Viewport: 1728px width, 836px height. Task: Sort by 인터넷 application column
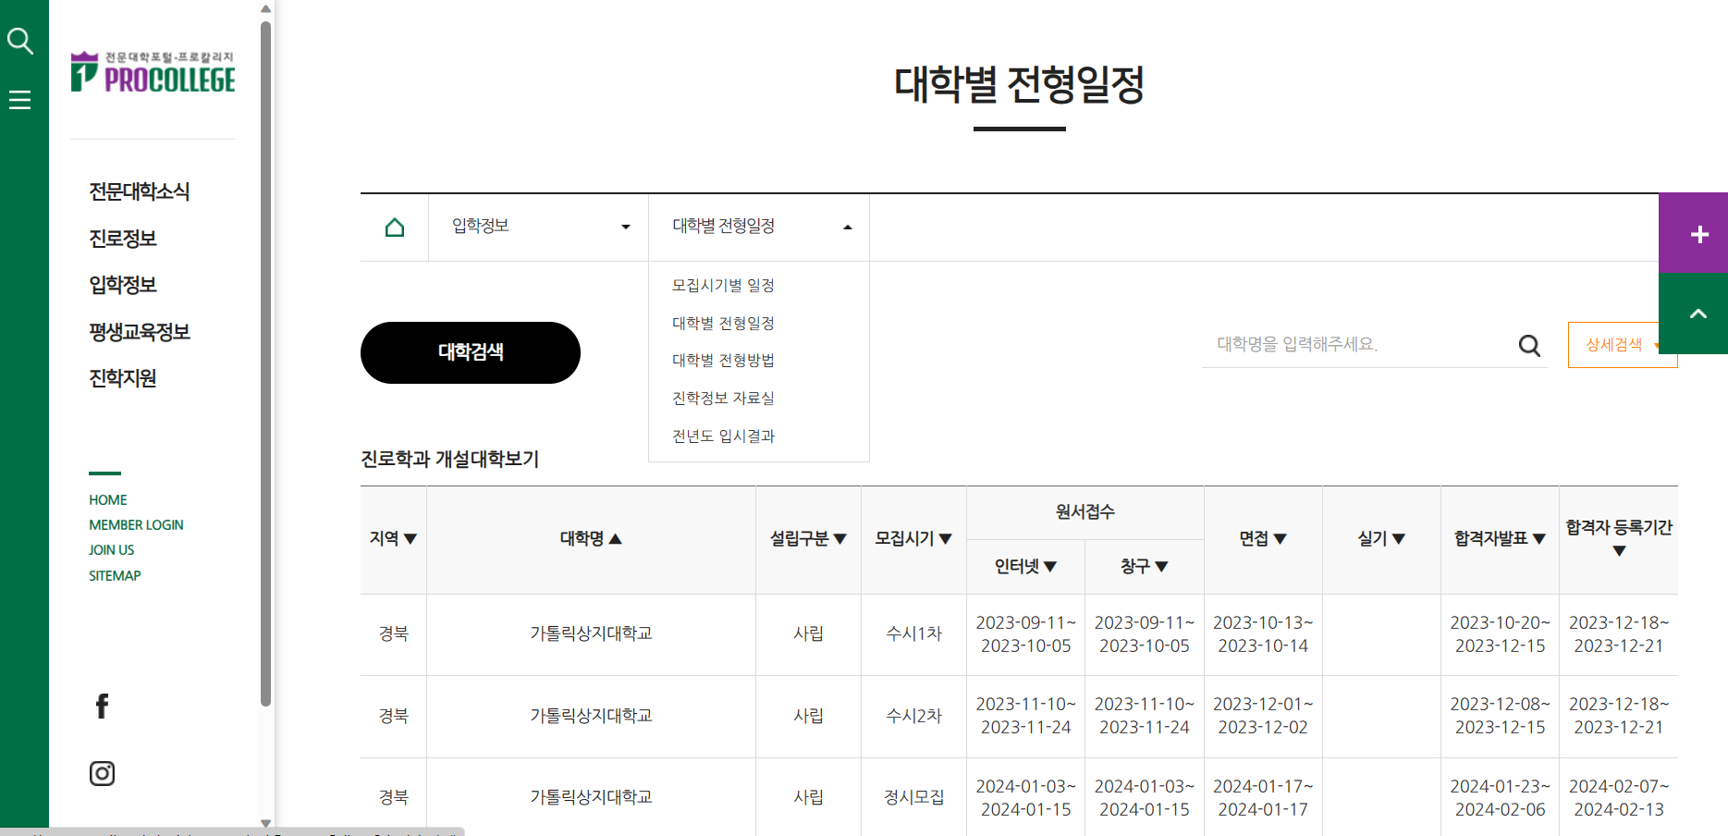[1025, 567]
